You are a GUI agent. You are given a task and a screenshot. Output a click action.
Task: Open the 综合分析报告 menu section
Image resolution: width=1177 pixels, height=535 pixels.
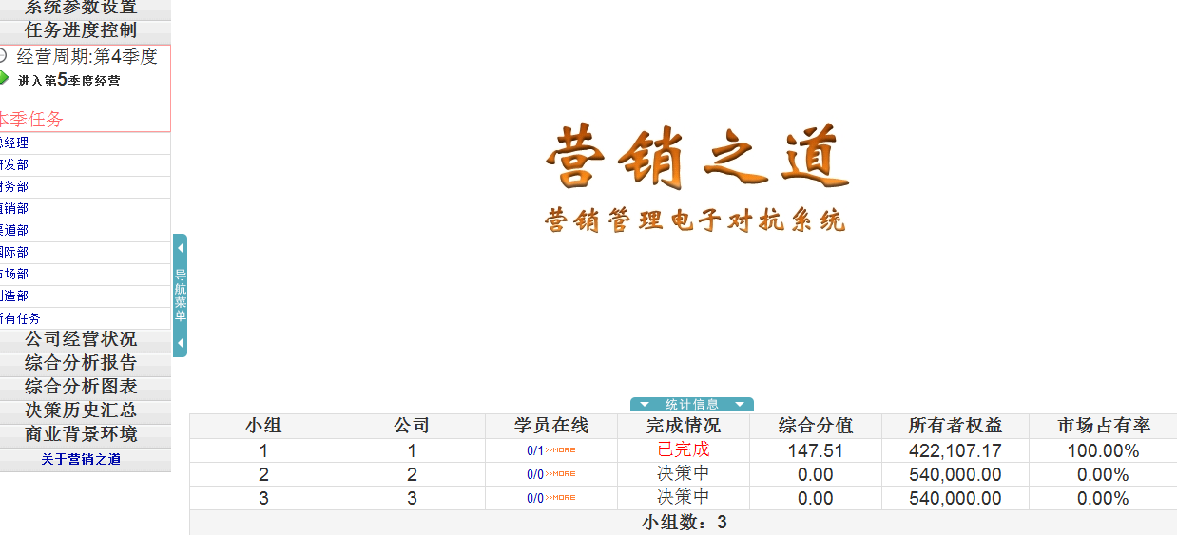[x=81, y=363]
